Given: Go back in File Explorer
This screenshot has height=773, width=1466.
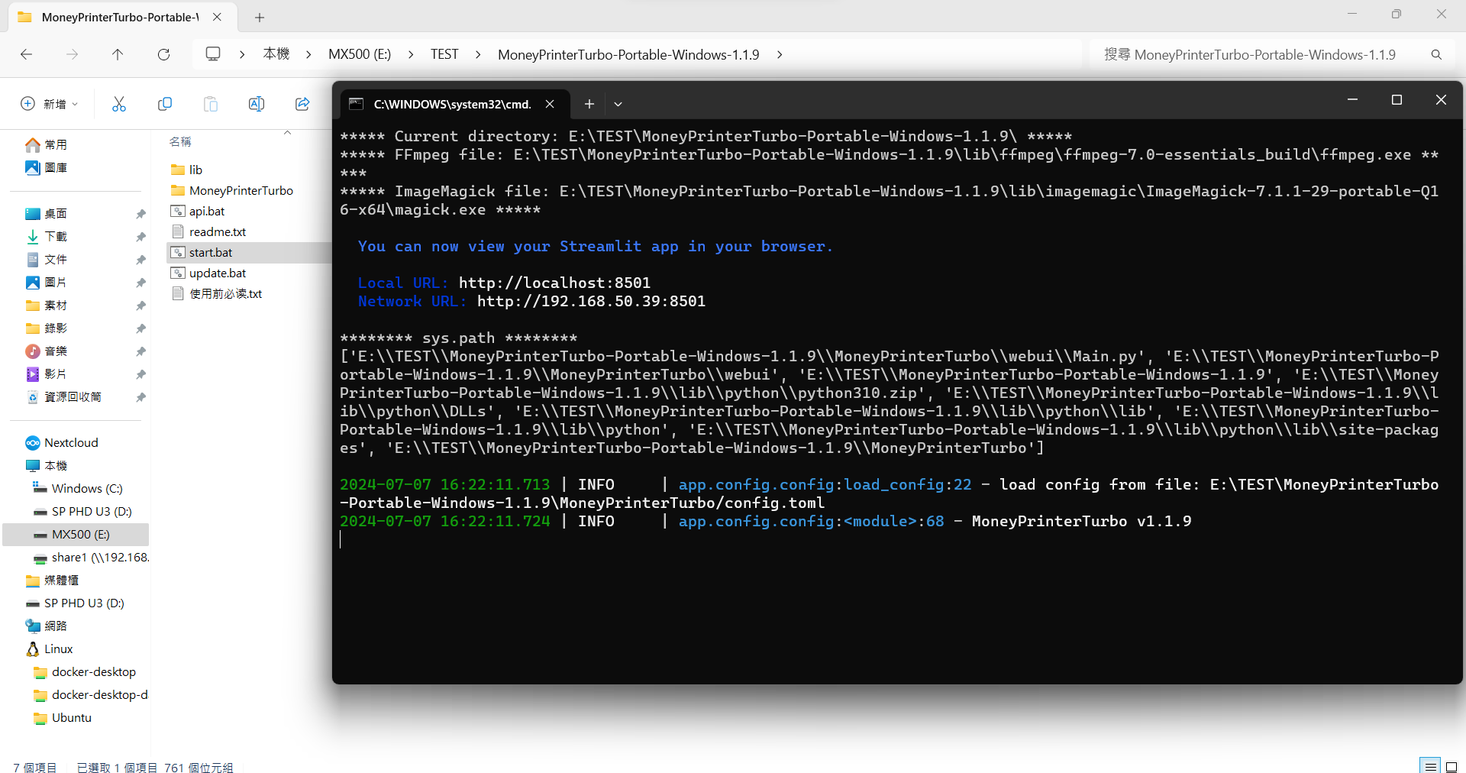Looking at the screenshot, I should pos(27,54).
